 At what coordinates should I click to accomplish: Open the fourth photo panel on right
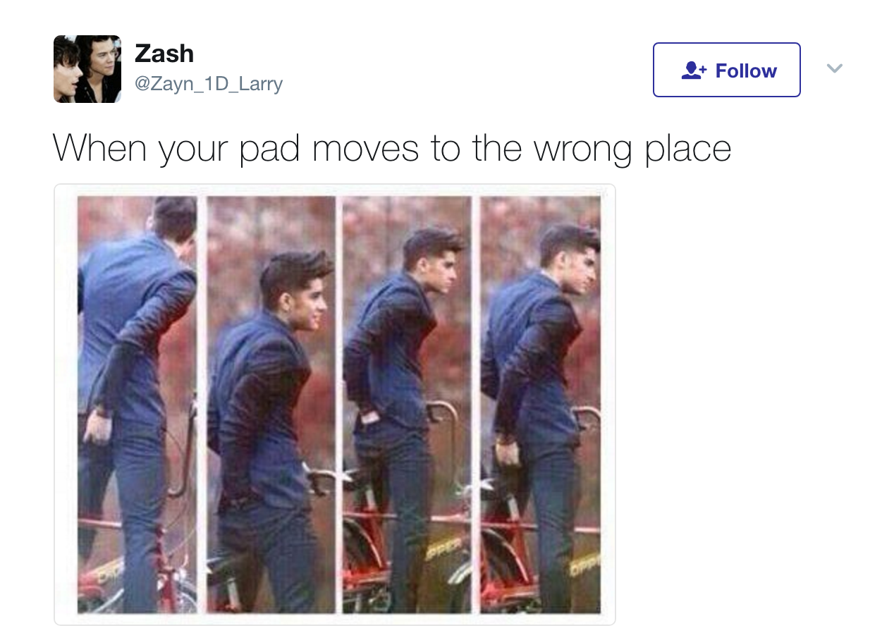(541, 405)
